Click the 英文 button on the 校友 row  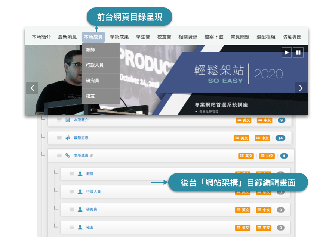243,228
